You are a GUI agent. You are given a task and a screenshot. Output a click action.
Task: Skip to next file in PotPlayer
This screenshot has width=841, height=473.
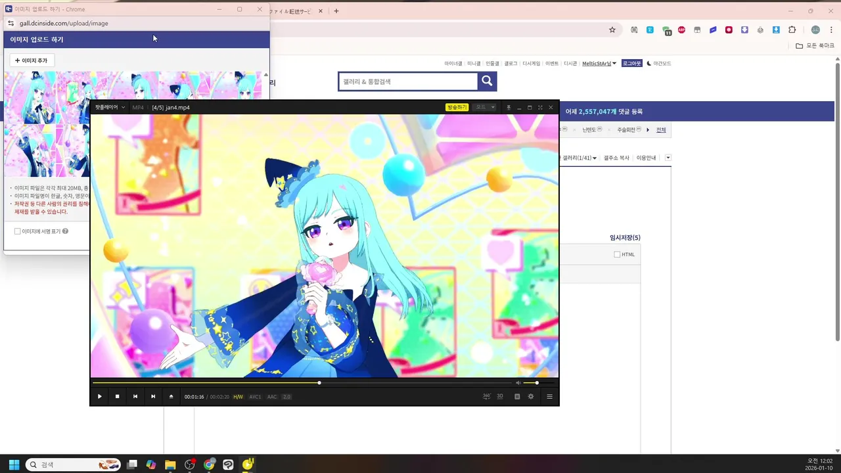click(x=153, y=397)
